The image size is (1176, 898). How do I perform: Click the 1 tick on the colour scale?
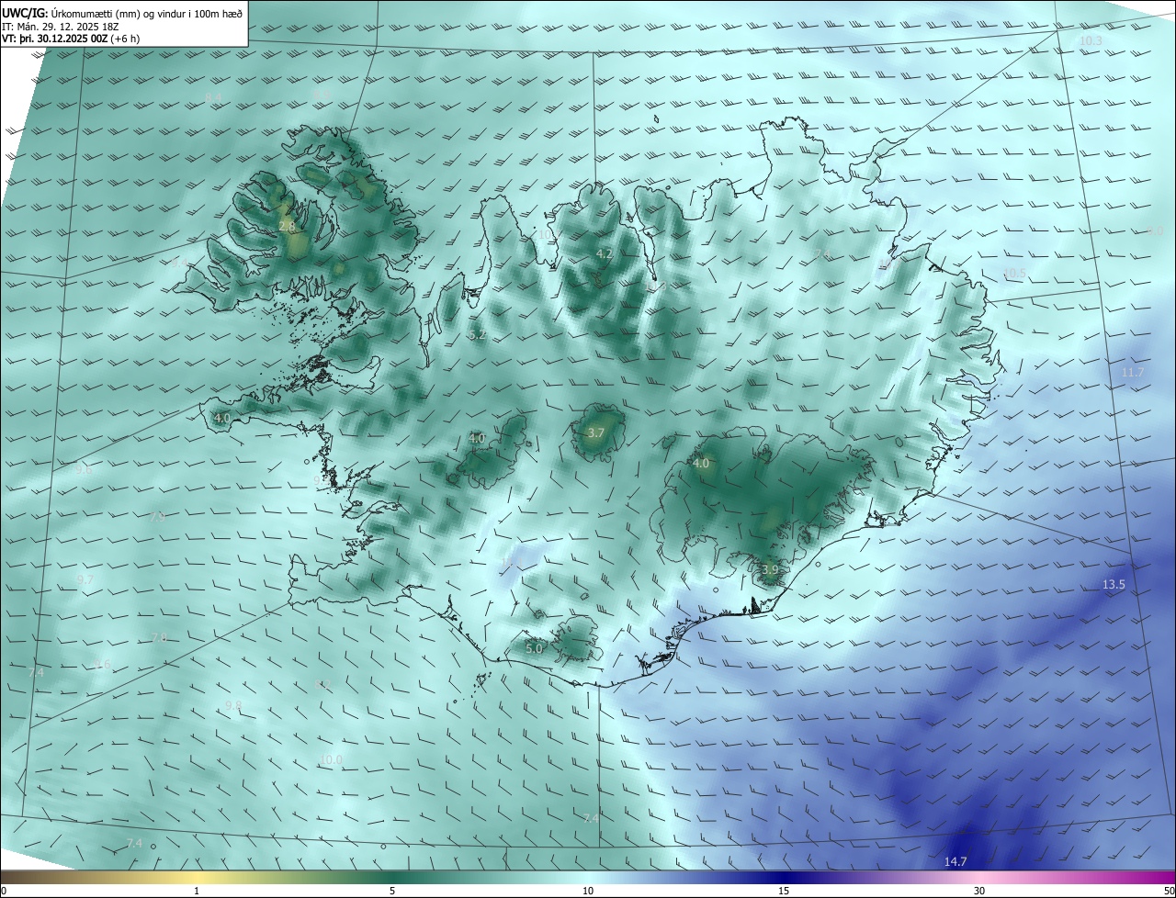tap(197, 891)
